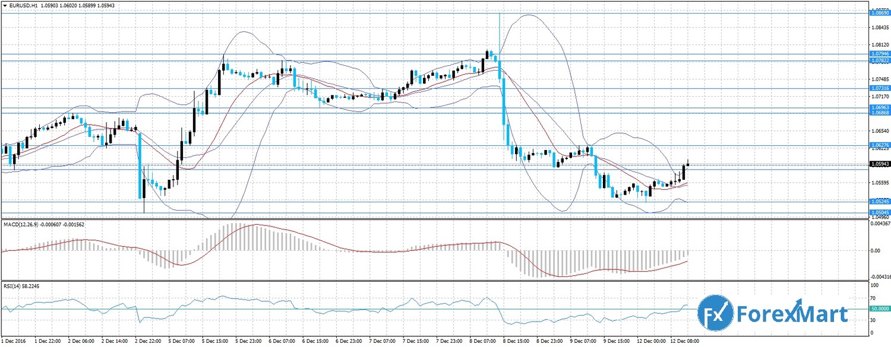Select the MACD(12,26,9) indicator label

tap(23, 224)
